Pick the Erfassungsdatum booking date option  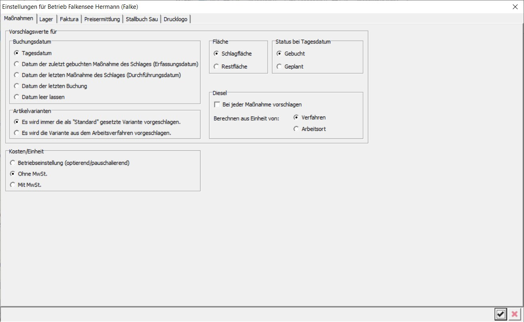pyautogui.click(x=16, y=64)
